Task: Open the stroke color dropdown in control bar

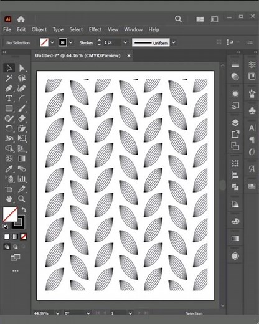Action: pyautogui.click(x=71, y=42)
